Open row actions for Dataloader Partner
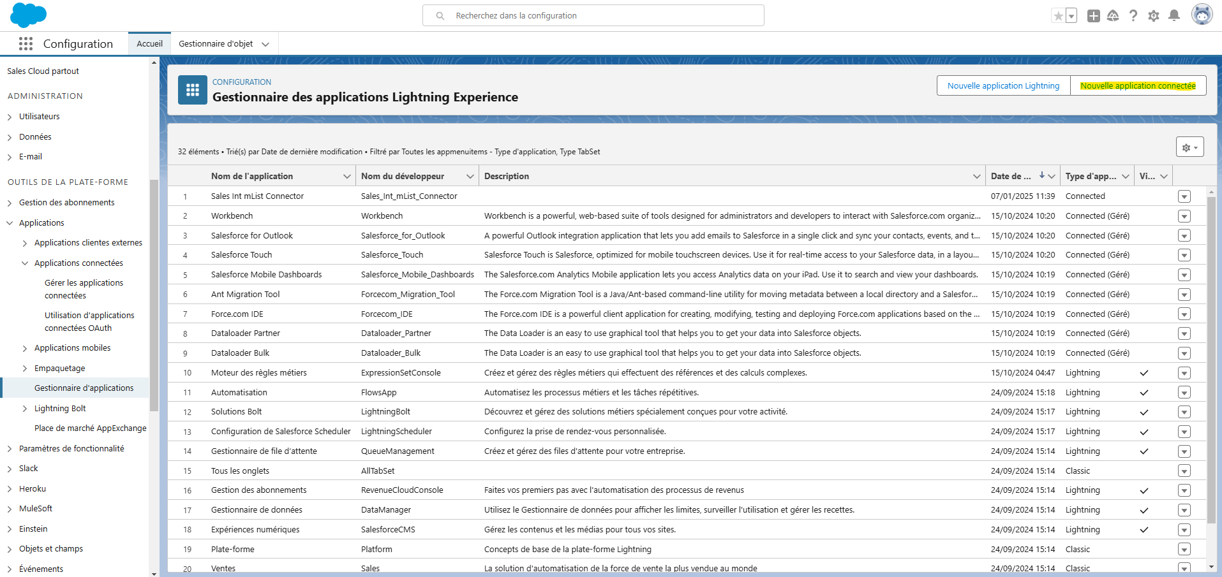The height and width of the screenshot is (577, 1222). click(1184, 333)
